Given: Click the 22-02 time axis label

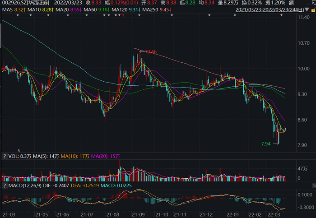Looking at the screenshot, I should click(x=255, y=215).
